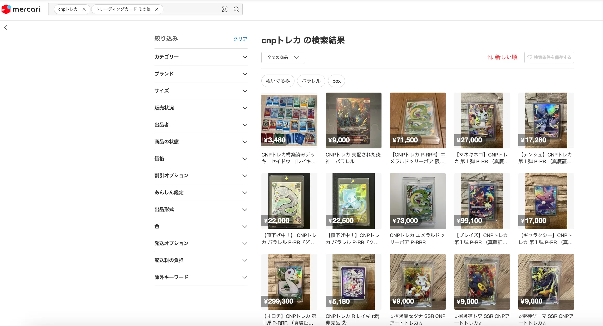Image resolution: width=603 pixels, height=326 pixels.
Task: Expand the 色 filter
Action: [201, 226]
